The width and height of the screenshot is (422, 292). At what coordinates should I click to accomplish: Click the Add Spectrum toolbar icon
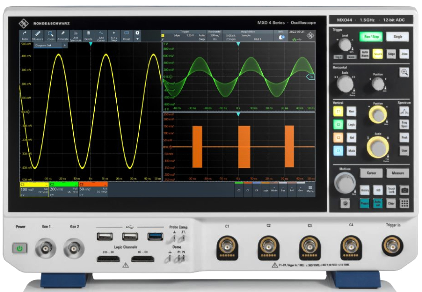pyautogui.click(x=76, y=36)
